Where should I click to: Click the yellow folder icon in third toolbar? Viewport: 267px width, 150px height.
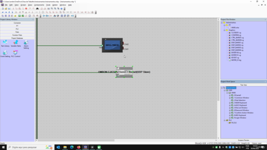tap(15, 16)
